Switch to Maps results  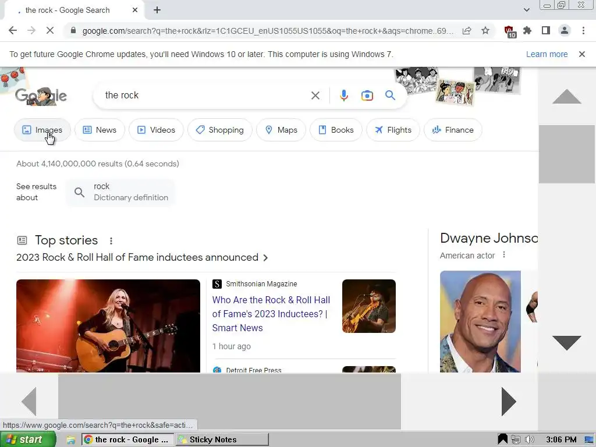coord(281,130)
